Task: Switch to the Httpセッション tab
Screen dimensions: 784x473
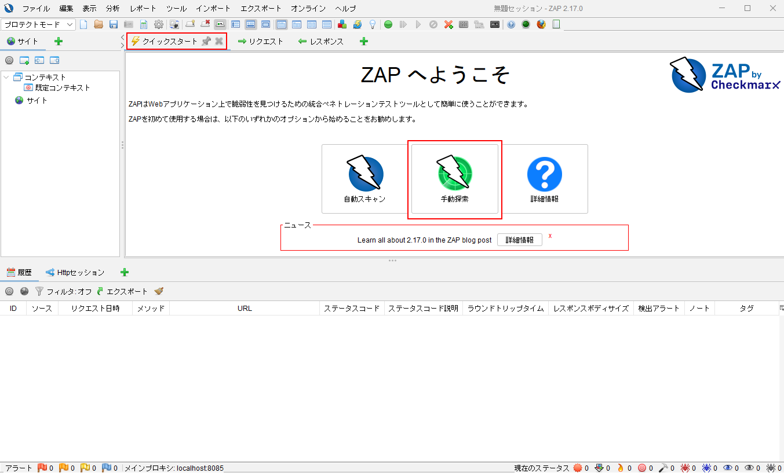Action: click(75, 272)
